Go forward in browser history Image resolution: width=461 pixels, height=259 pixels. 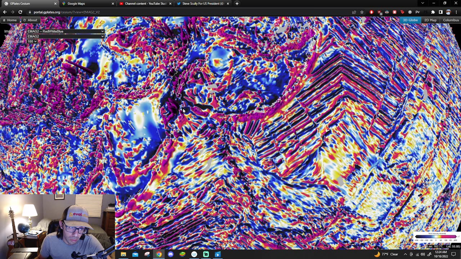[x=13, y=12]
